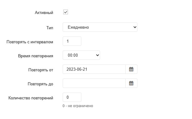The image size is (192, 119).
Task: Toggle the Активный checkbox
Action: [x=65, y=12]
